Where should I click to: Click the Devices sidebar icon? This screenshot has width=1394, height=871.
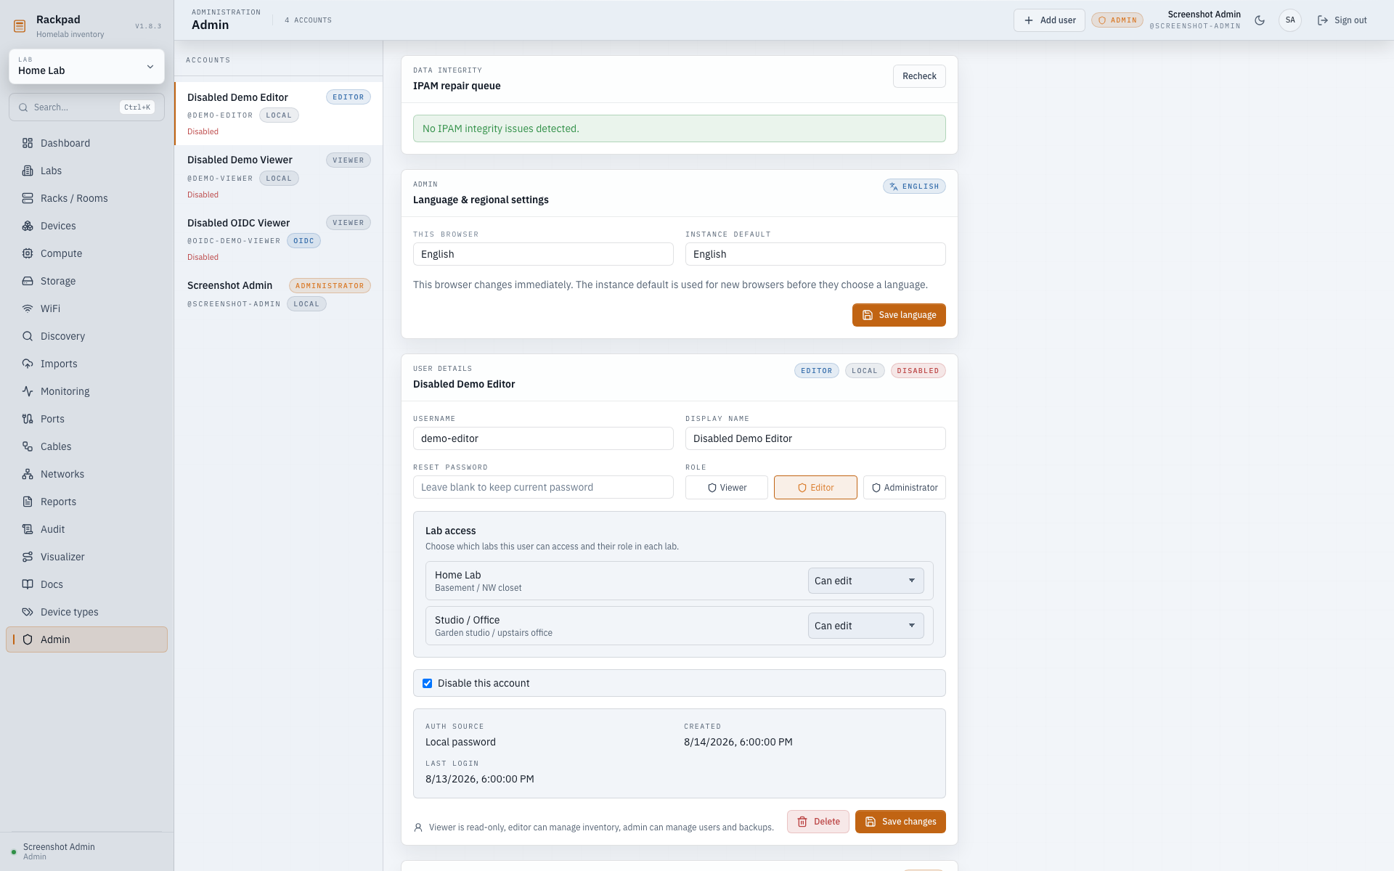(x=28, y=226)
